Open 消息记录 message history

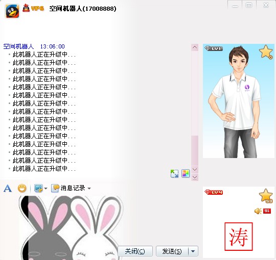[x=73, y=188]
